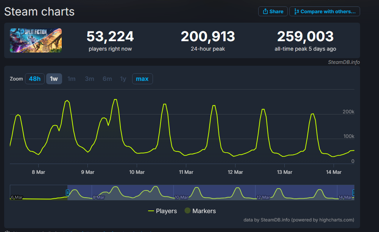Screen dimensions: 379x232
Task: Click the 14 Mar axis label
Action: pyautogui.click(x=334, y=172)
